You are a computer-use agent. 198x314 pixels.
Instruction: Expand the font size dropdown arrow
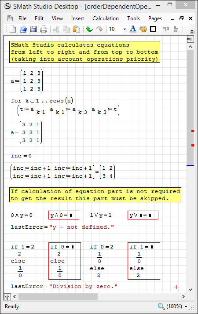pyautogui.click(x=125, y=29)
